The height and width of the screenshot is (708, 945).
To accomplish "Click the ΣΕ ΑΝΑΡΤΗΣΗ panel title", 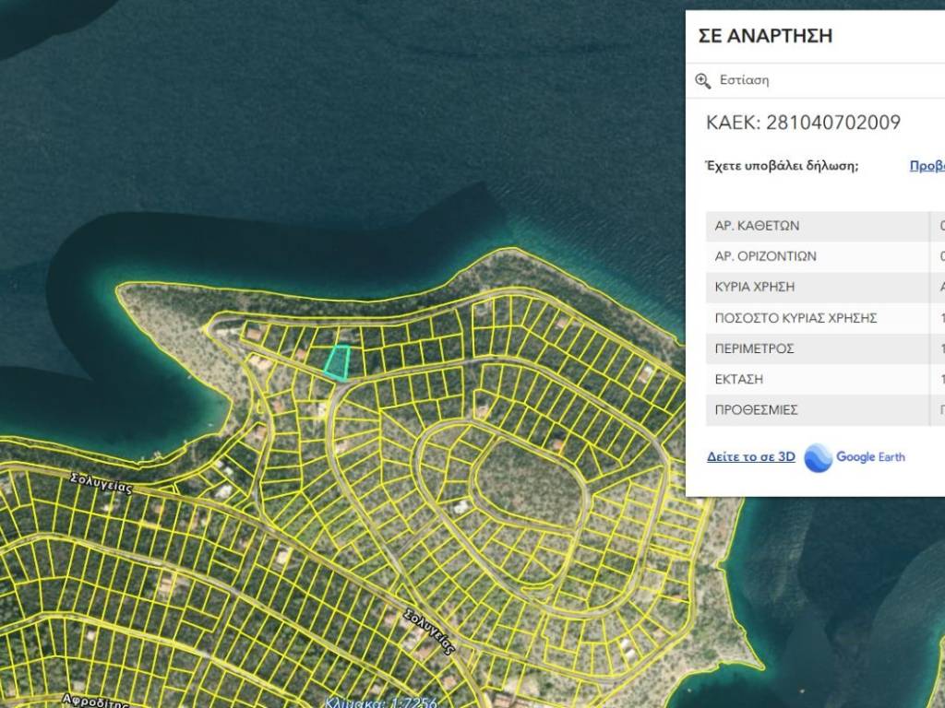I will 765,36.
